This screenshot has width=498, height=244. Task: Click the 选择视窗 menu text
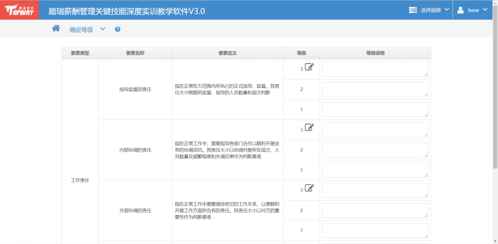[430, 10]
